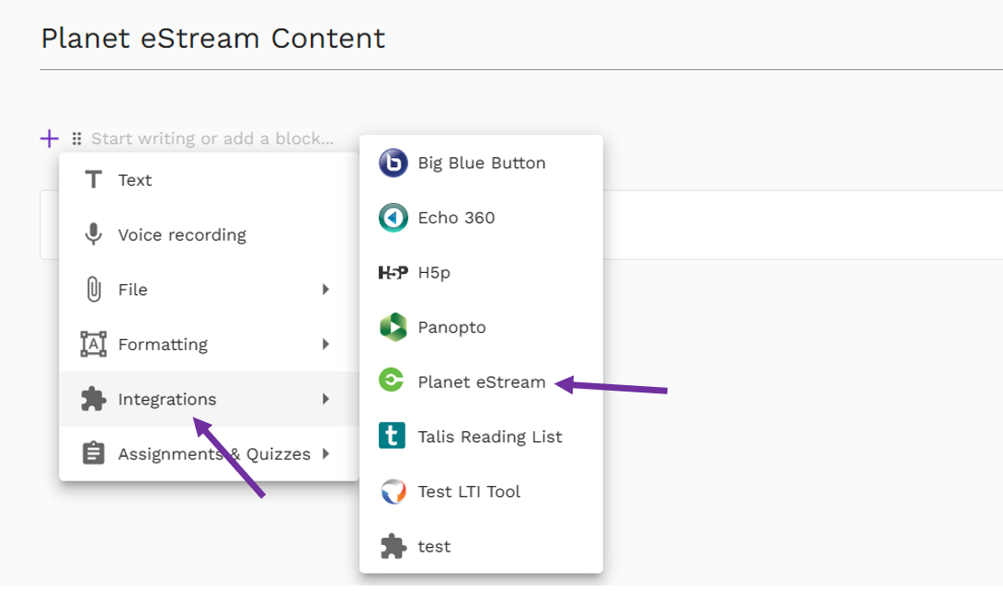Click the Talis Reading List t icon

[392, 436]
